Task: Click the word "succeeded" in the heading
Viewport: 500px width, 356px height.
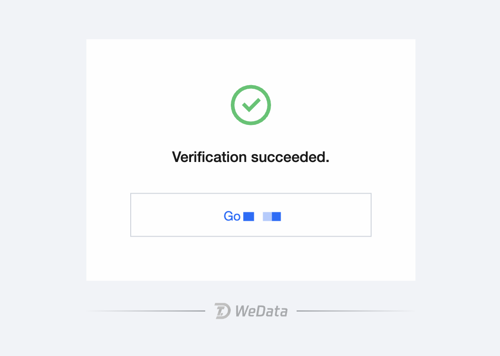Action: pos(288,157)
